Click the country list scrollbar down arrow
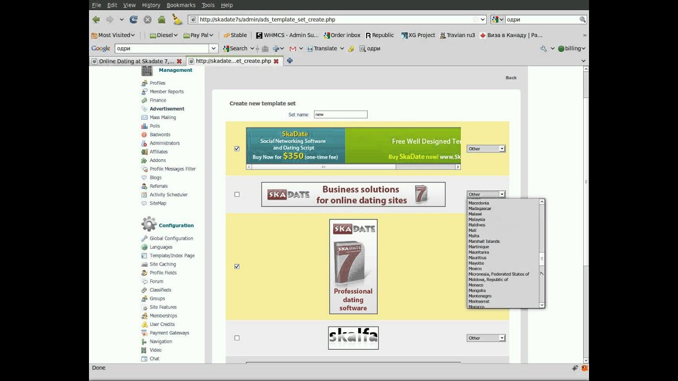 click(x=542, y=305)
